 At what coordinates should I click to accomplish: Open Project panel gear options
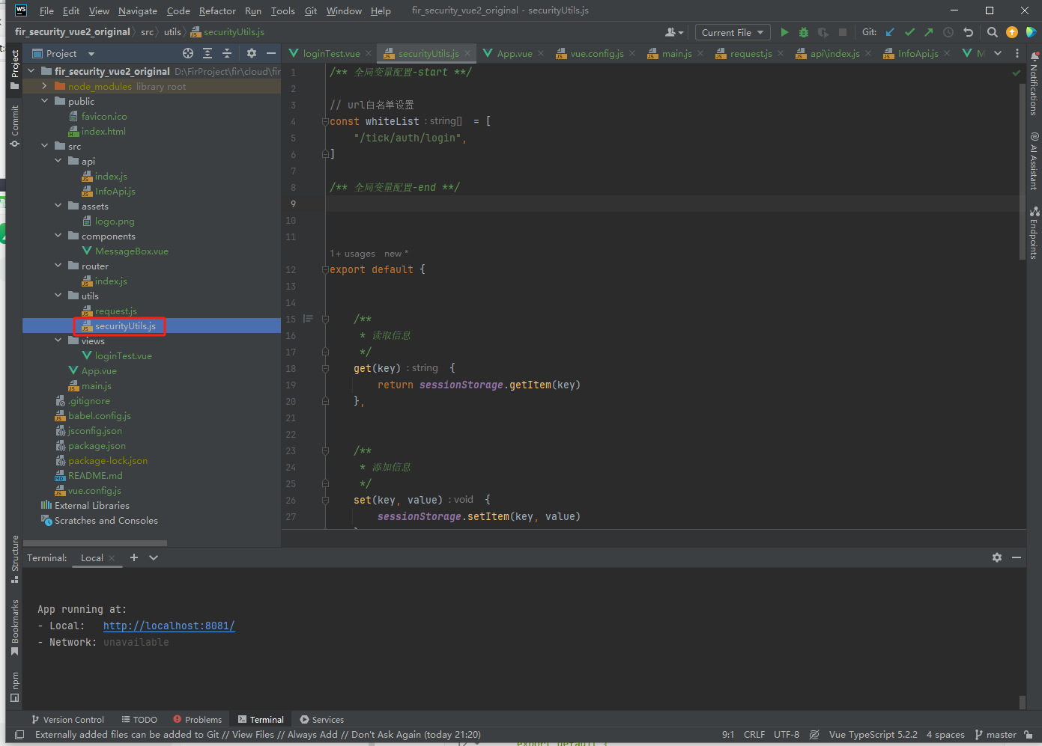pos(252,53)
